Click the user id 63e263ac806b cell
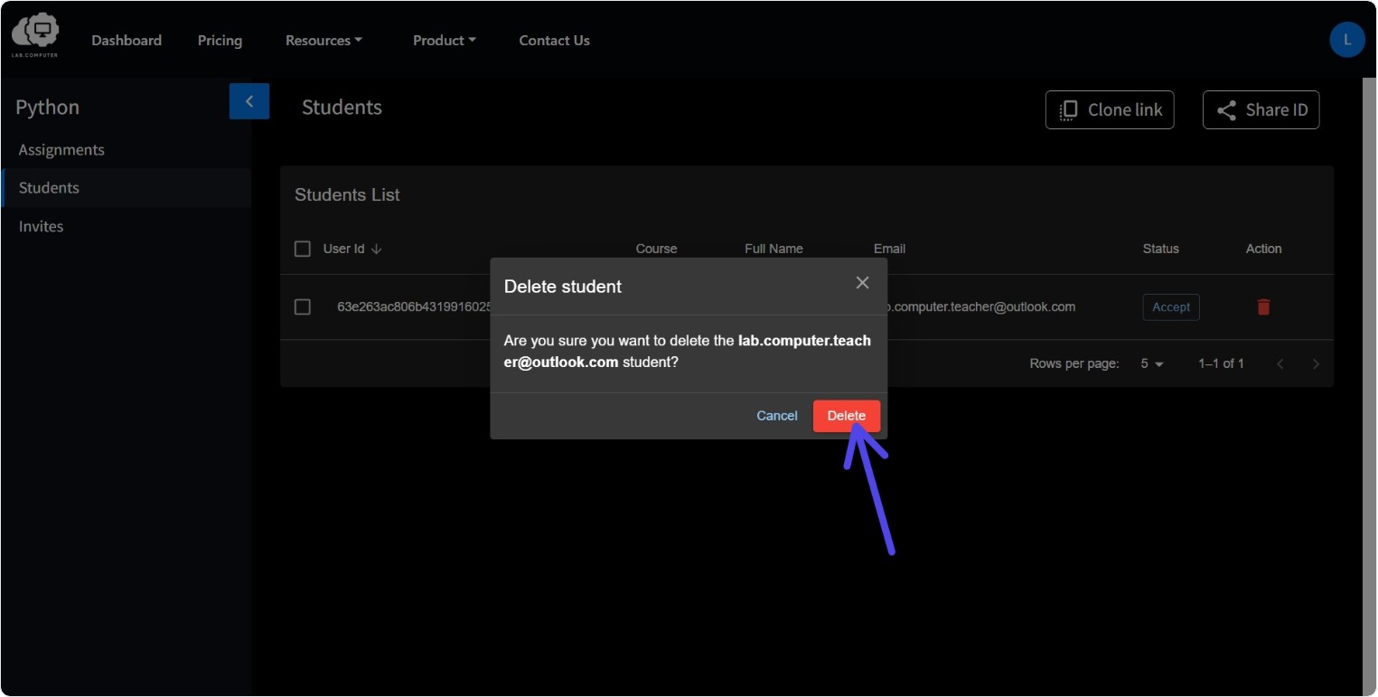The height and width of the screenshot is (697, 1378). 414,306
